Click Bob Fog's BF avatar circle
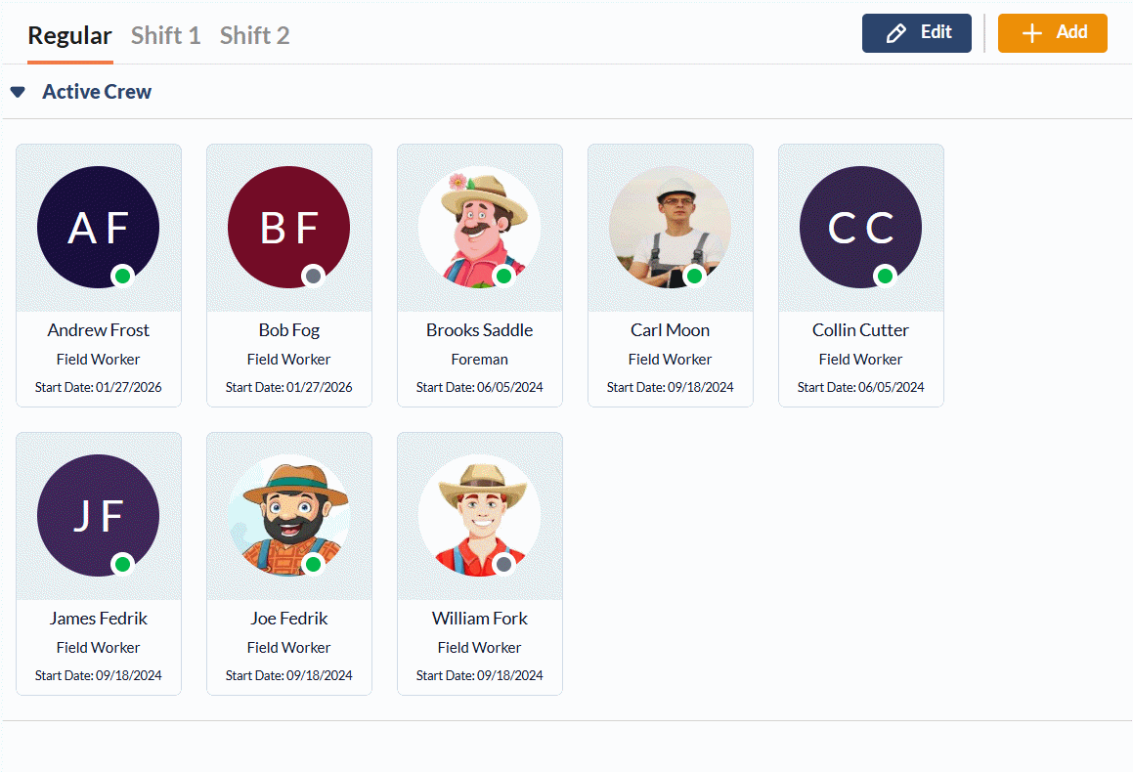1133x772 pixels. (x=288, y=227)
